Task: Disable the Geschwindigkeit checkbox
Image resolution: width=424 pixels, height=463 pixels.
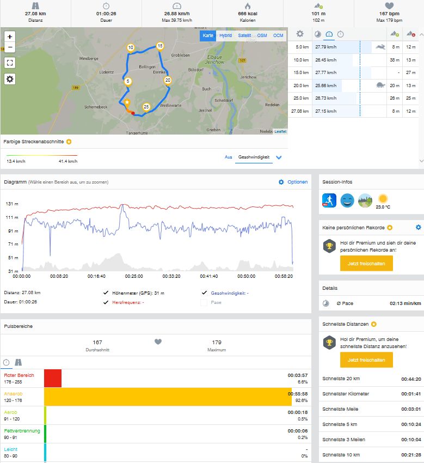Action: (x=204, y=293)
